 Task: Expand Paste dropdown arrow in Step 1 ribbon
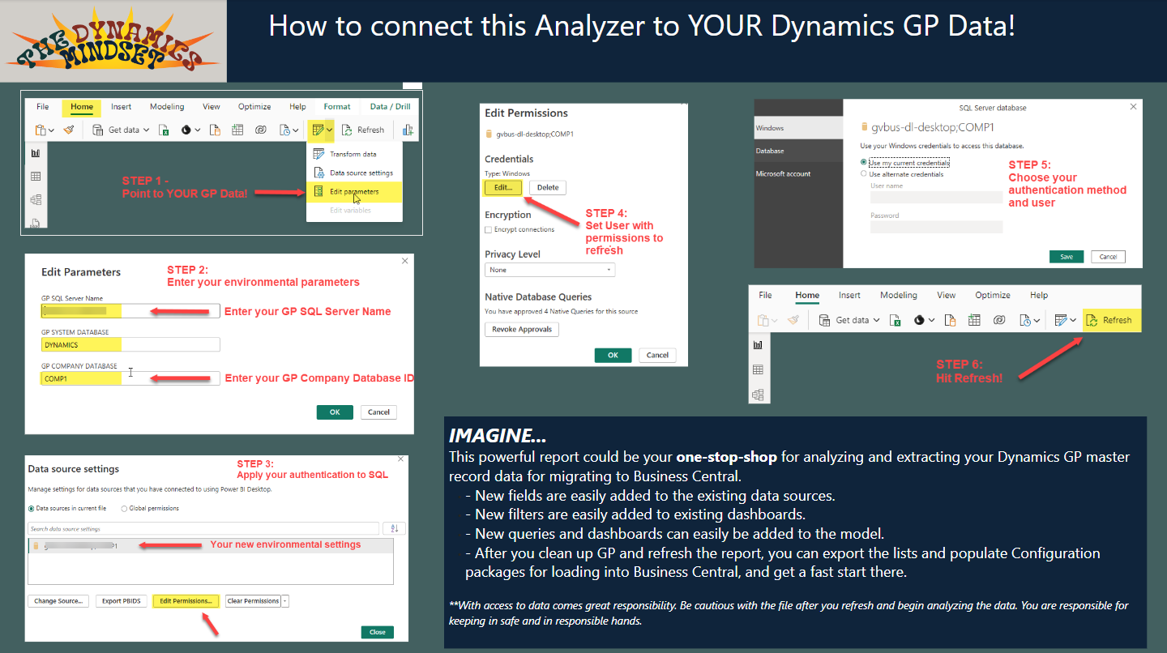(52, 130)
